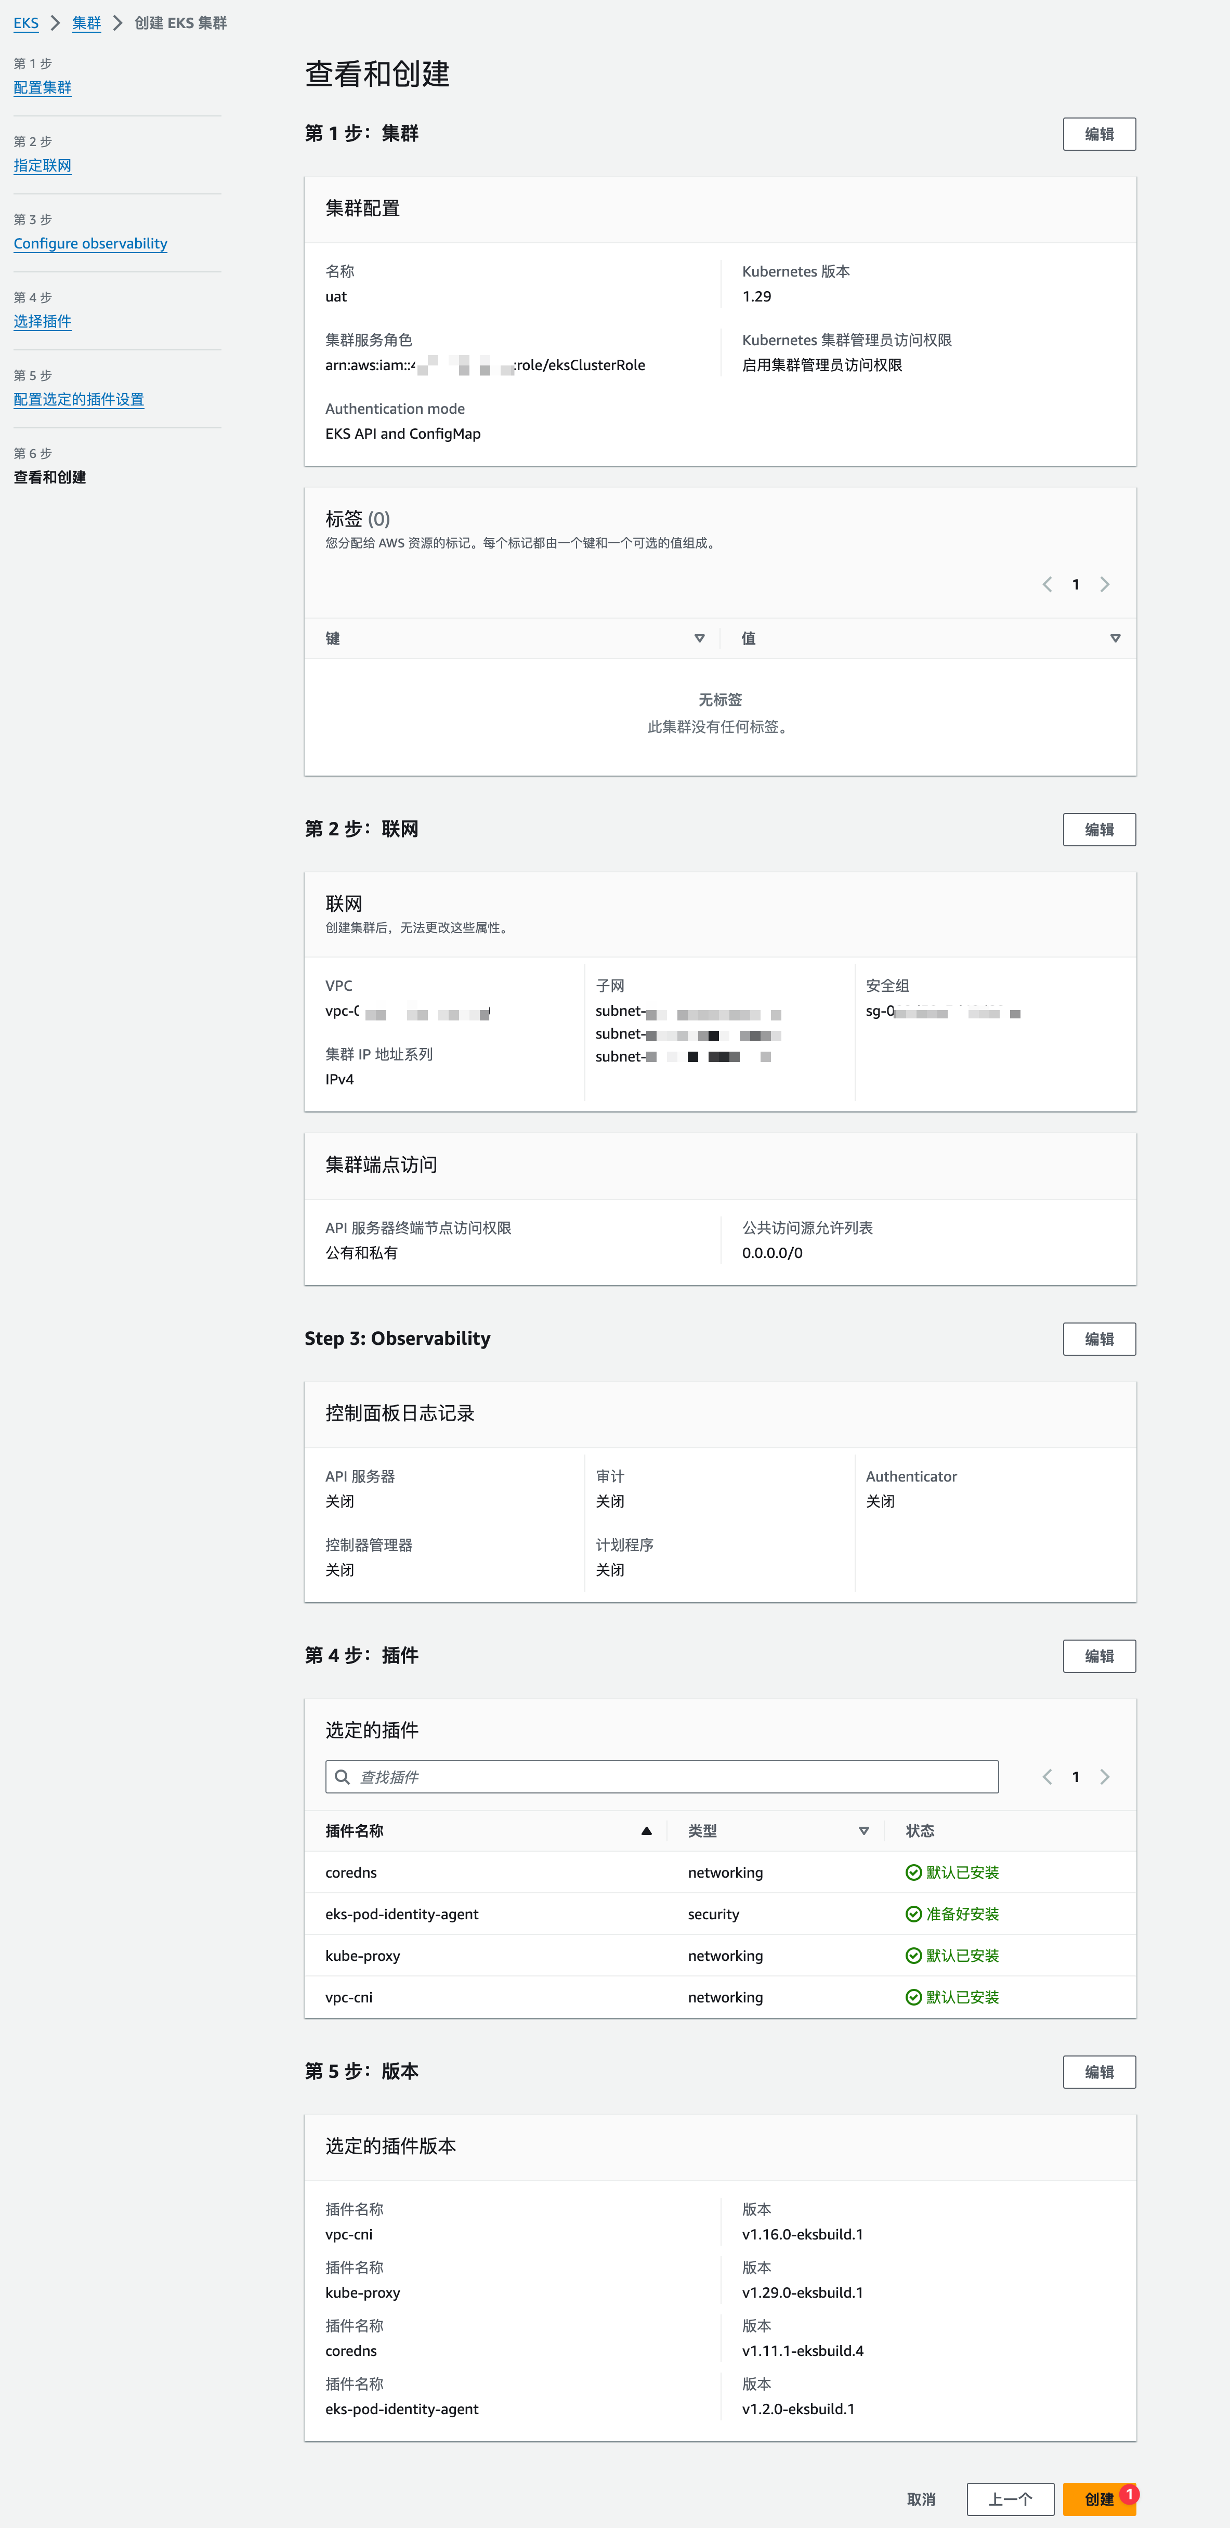Click version v1.2.0-eksbuild.1 for eks-pod-identity-agent
This screenshot has height=2528, width=1230.
pos(798,2409)
